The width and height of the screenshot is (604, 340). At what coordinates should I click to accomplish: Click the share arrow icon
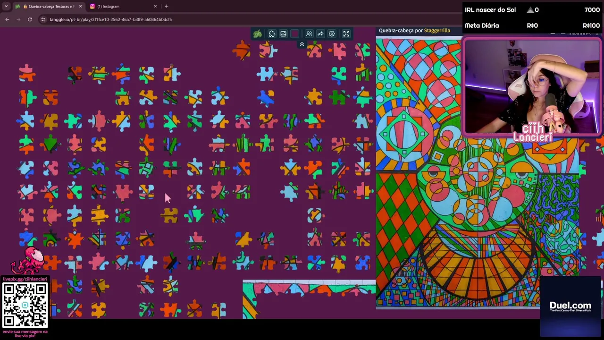[320, 34]
